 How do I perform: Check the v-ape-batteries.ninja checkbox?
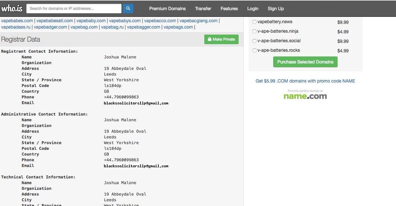pos(254,31)
